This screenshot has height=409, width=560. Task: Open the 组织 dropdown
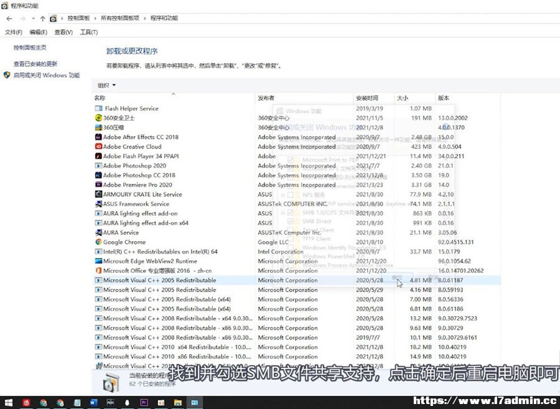click(106, 85)
